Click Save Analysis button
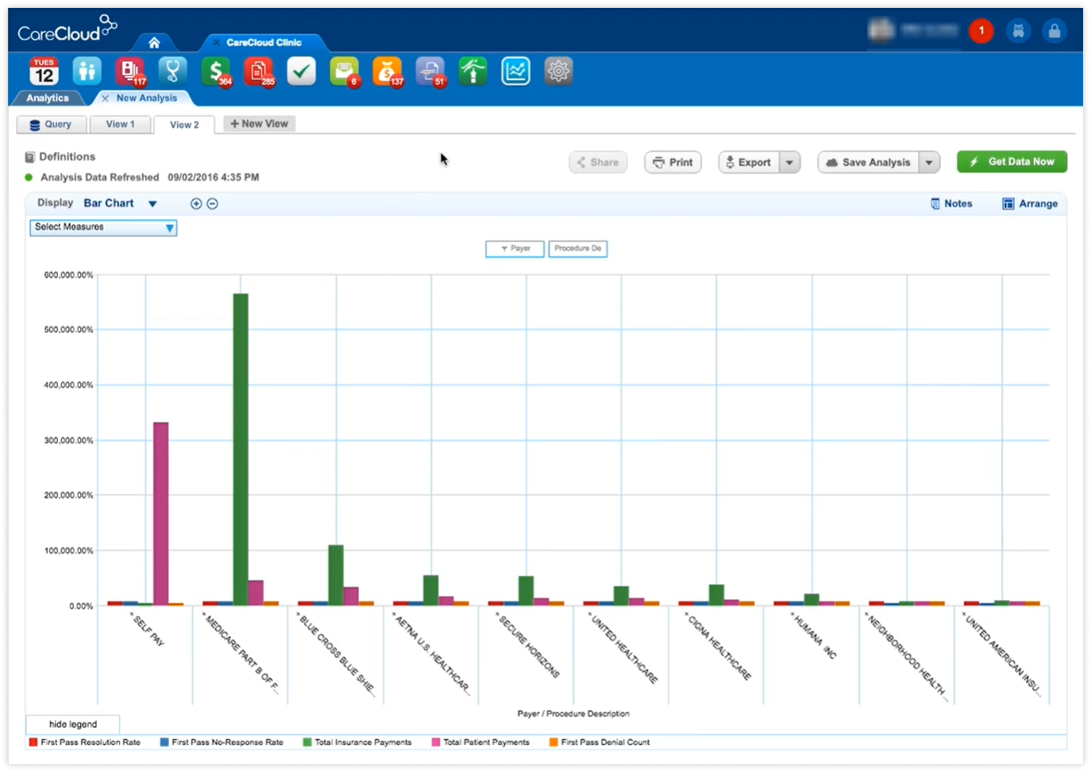 [x=869, y=162]
